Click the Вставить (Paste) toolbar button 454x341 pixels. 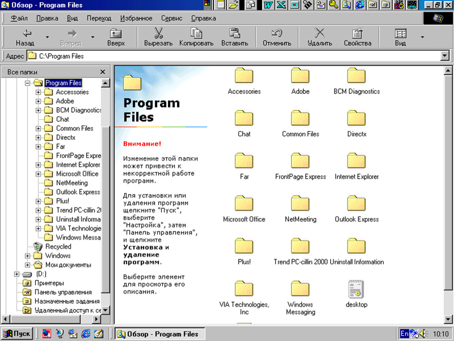235,37
